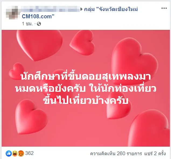
Task: Click the blue Like reaction icon
Action: pos(9,153)
